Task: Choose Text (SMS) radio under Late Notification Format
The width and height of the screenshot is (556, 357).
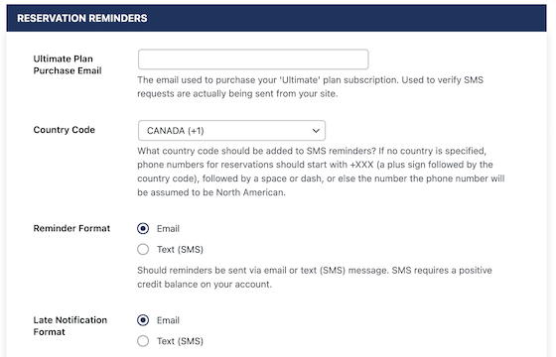Action: point(143,341)
